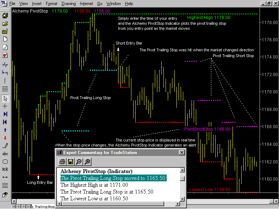Open the Drawing menu
279x209 pixels.
click(x=68, y=4)
